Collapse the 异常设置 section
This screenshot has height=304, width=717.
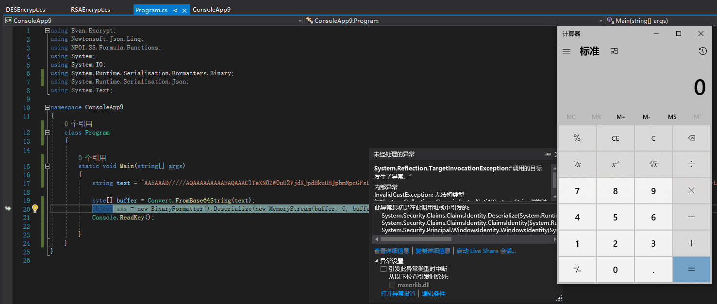pos(376,261)
